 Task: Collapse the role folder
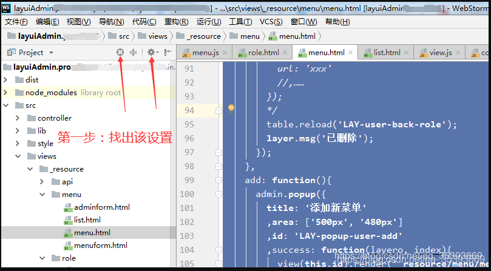(42, 258)
